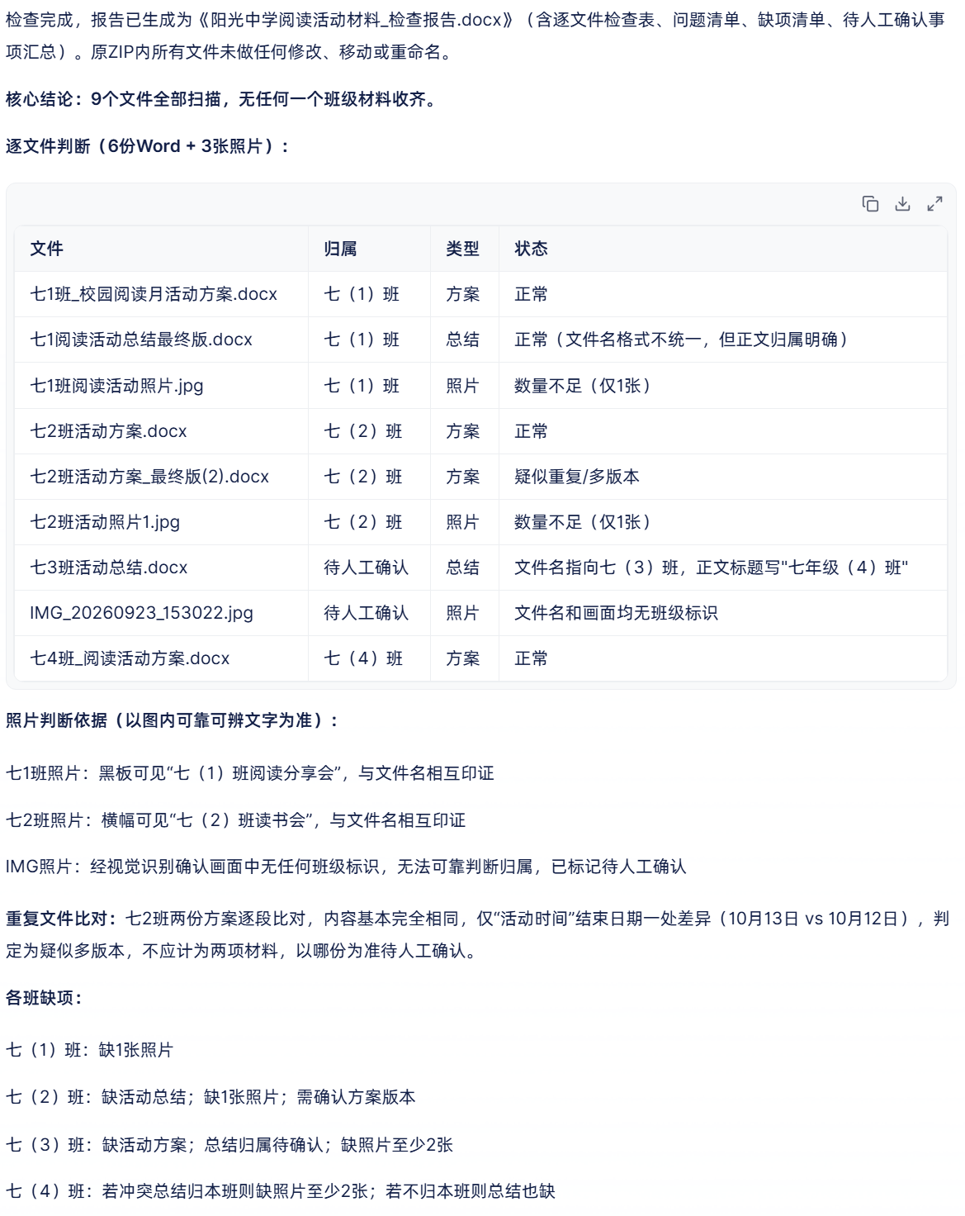Download the file table
This screenshot has height=1216, width=965.
(902, 204)
